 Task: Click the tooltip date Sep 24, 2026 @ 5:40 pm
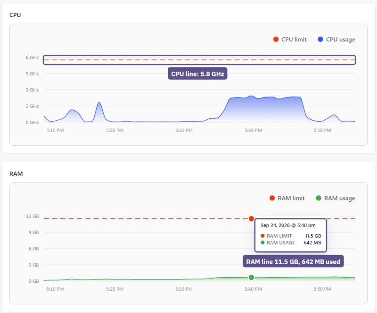click(x=288, y=225)
